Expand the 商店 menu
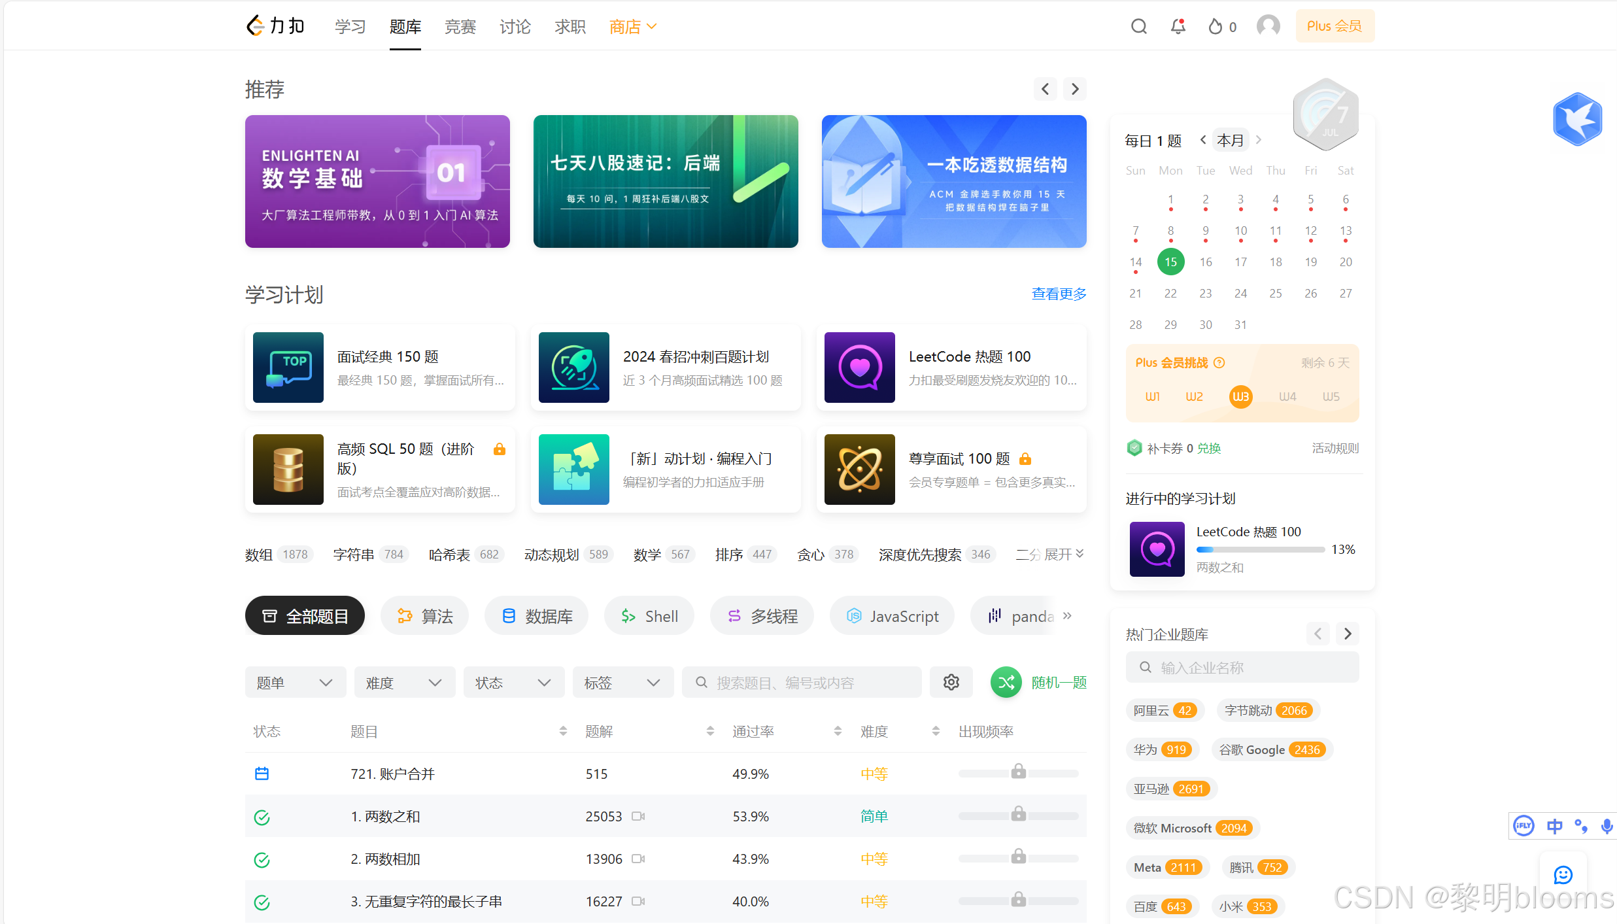This screenshot has width=1617, height=924. point(633,26)
